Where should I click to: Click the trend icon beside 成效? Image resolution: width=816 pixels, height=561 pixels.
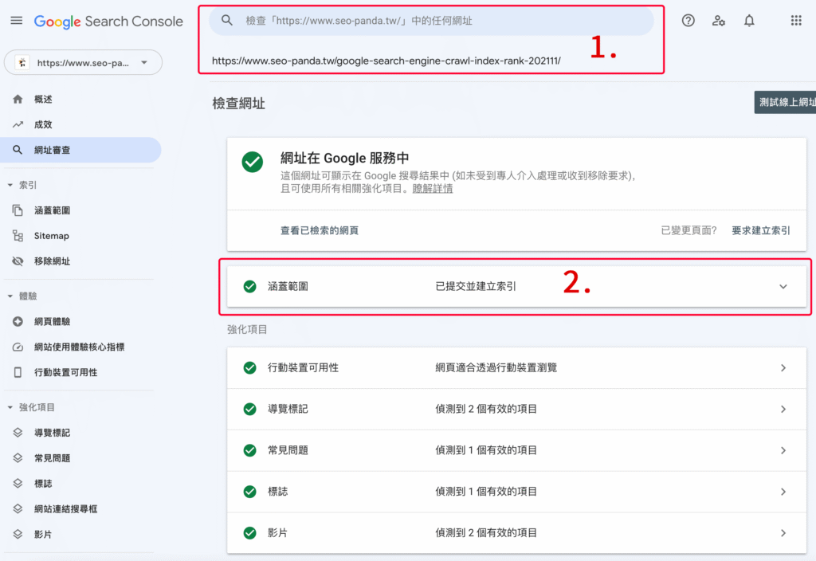coord(18,124)
